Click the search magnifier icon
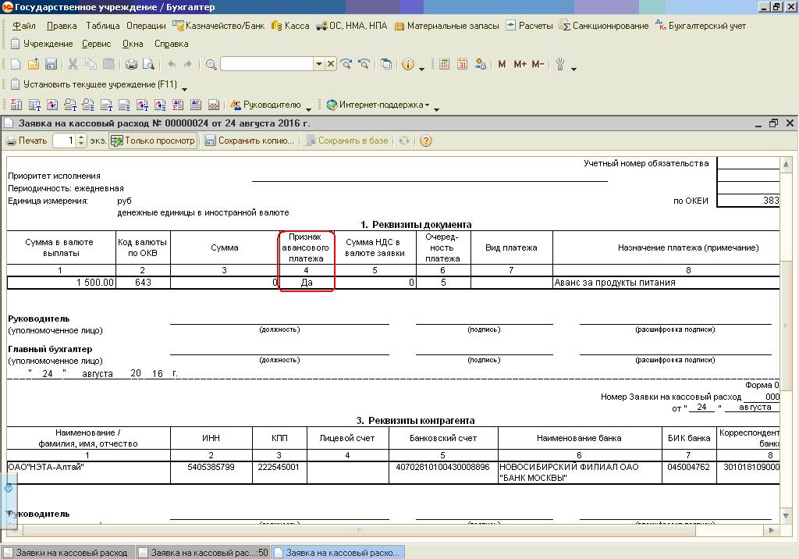 click(211, 64)
